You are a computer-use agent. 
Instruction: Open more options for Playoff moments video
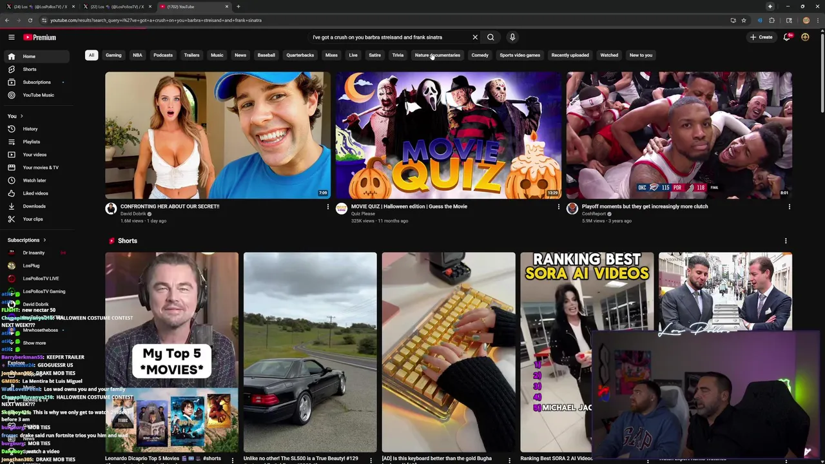pyautogui.click(x=789, y=207)
